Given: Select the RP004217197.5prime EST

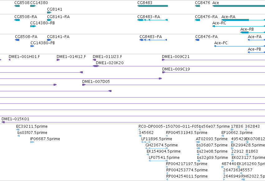Looking at the screenshot, I should coord(167,167).
